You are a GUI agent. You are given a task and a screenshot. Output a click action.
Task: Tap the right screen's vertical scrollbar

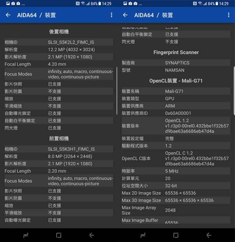pos(234,91)
